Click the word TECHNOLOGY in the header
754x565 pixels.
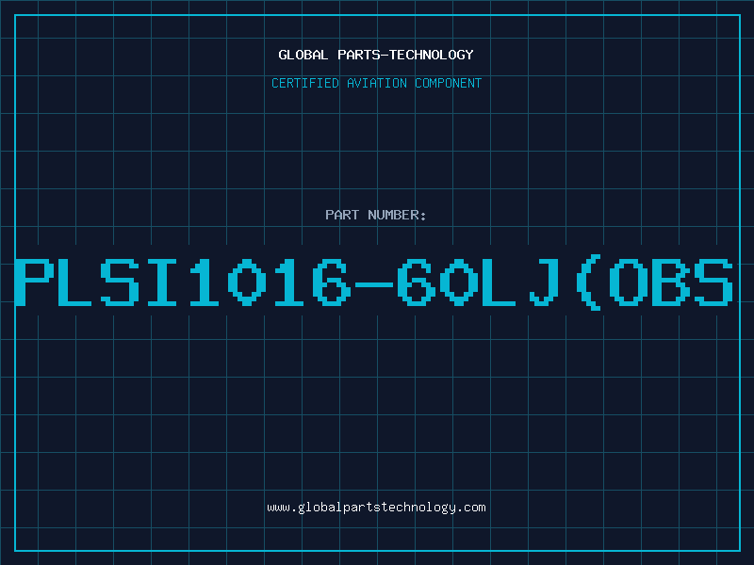pyautogui.click(x=432, y=55)
